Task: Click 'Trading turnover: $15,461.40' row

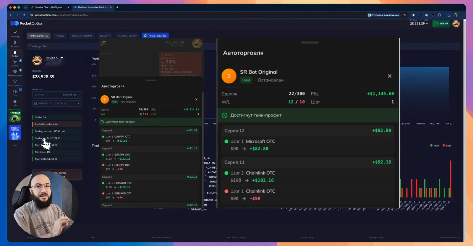Action: pos(57,131)
